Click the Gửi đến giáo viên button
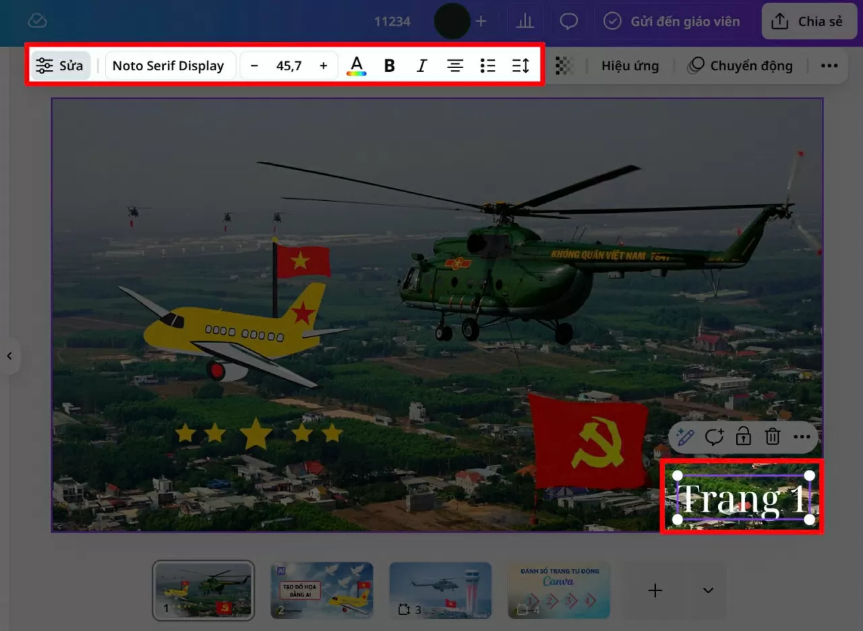This screenshot has height=631, width=863. [672, 21]
